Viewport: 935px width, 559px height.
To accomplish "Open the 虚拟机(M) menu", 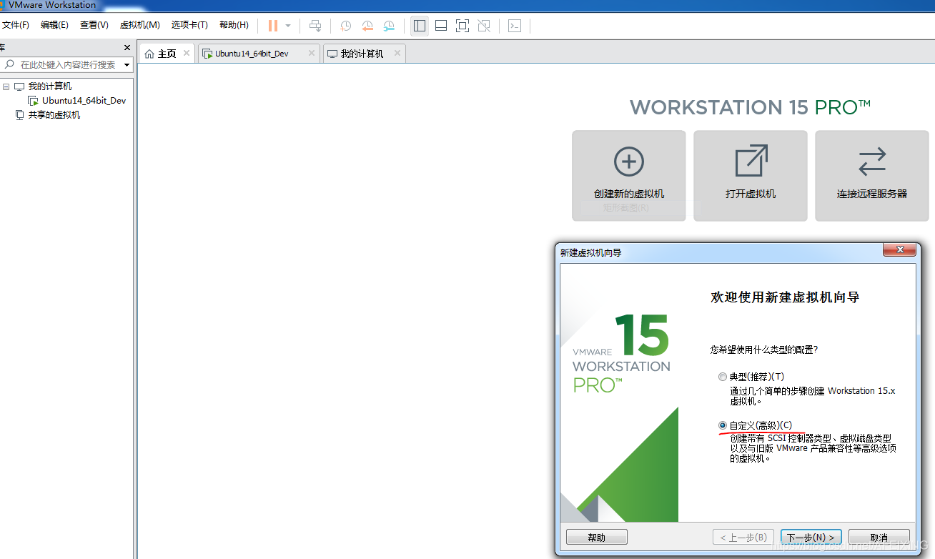I will pyautogui.click(x=139, y=25).
